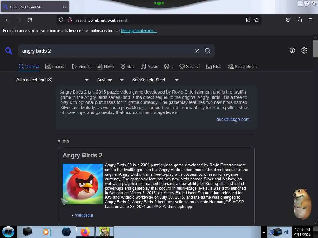Switch to Videos search category
This screenshot has width=318, height=238.
(81, 67)
